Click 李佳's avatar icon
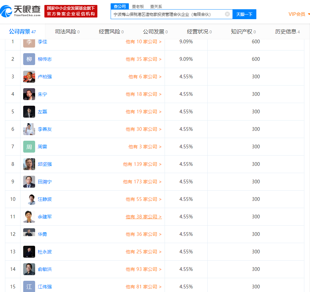 [x=29, y=42]
